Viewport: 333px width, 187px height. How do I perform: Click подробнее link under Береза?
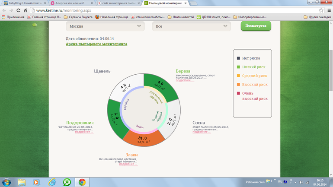coord(183,80)
